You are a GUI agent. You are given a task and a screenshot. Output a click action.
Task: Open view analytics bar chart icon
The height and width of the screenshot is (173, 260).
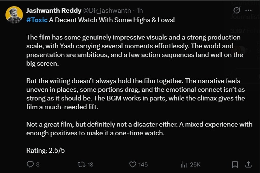click(x=184, y=165)
